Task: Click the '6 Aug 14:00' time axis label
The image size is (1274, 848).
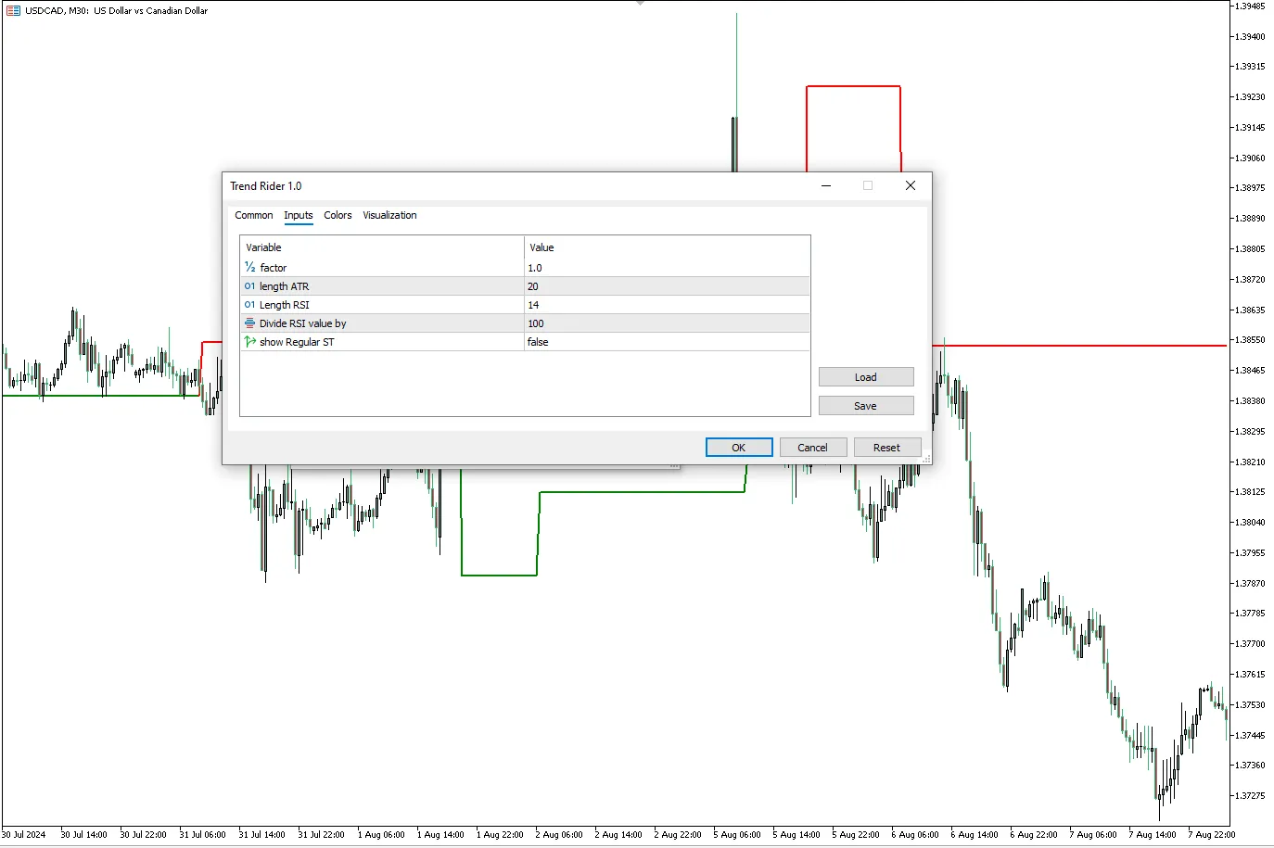Action: tap(975, 835)
